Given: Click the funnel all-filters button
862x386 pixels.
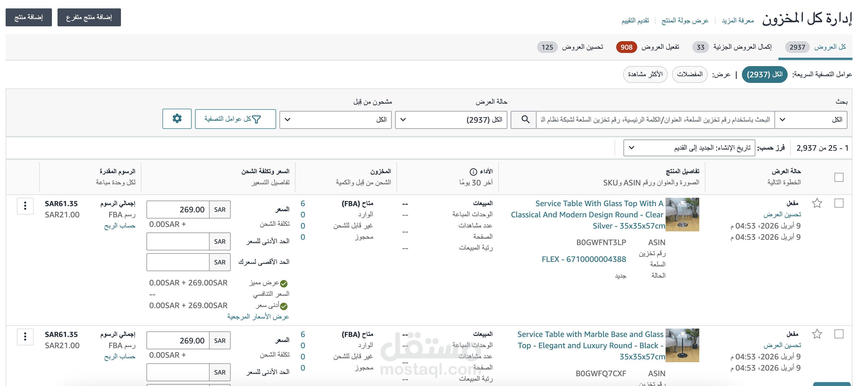Looking at the screenshot, I should coord(235,119).
